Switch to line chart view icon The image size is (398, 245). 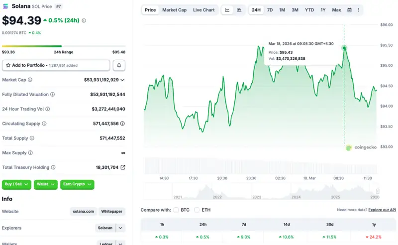(227, 10)
